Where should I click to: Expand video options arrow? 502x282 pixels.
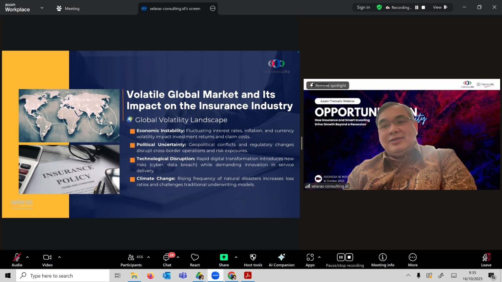click(x=59, y=257)
